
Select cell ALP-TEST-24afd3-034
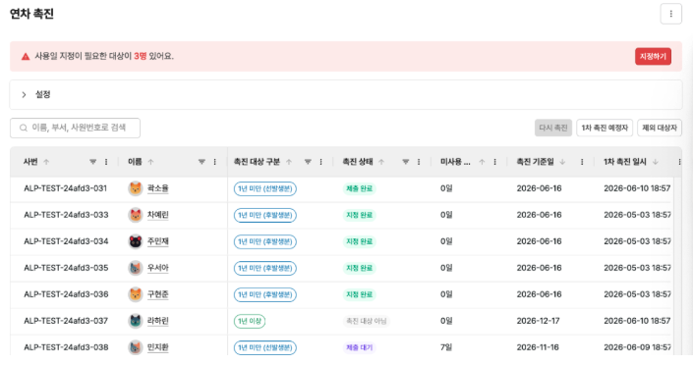(x=66, y=241)
